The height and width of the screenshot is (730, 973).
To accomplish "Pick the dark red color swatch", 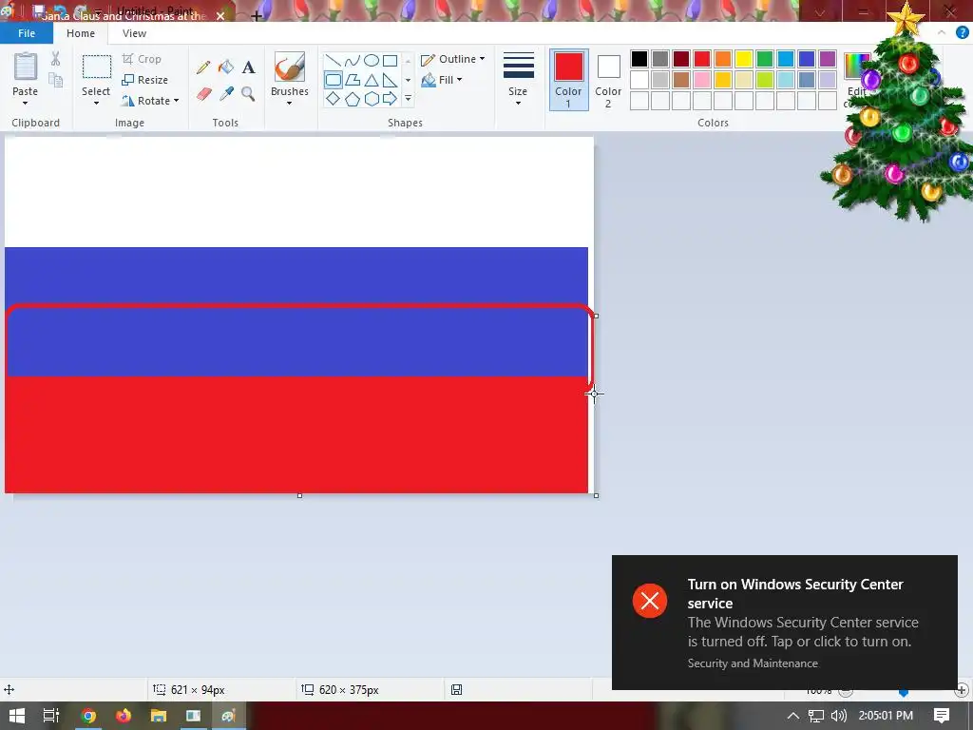I will (680, 59).
